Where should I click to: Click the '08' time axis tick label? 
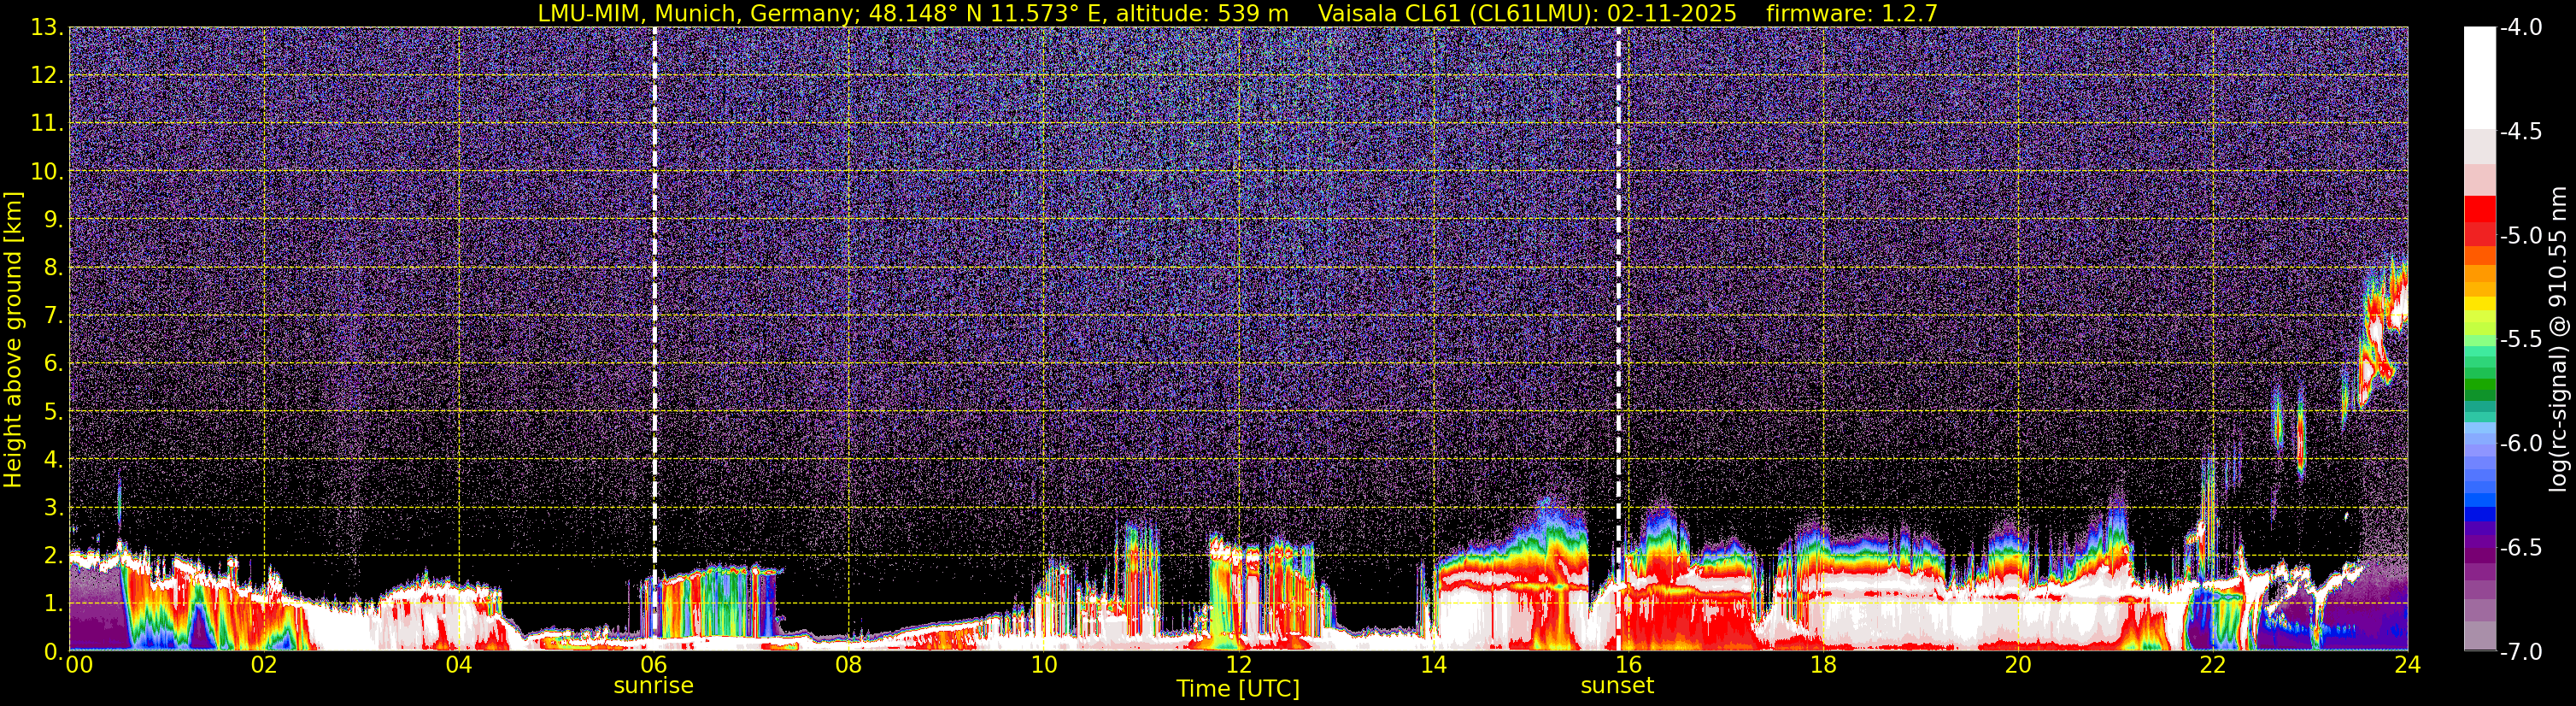click(849, 665)
